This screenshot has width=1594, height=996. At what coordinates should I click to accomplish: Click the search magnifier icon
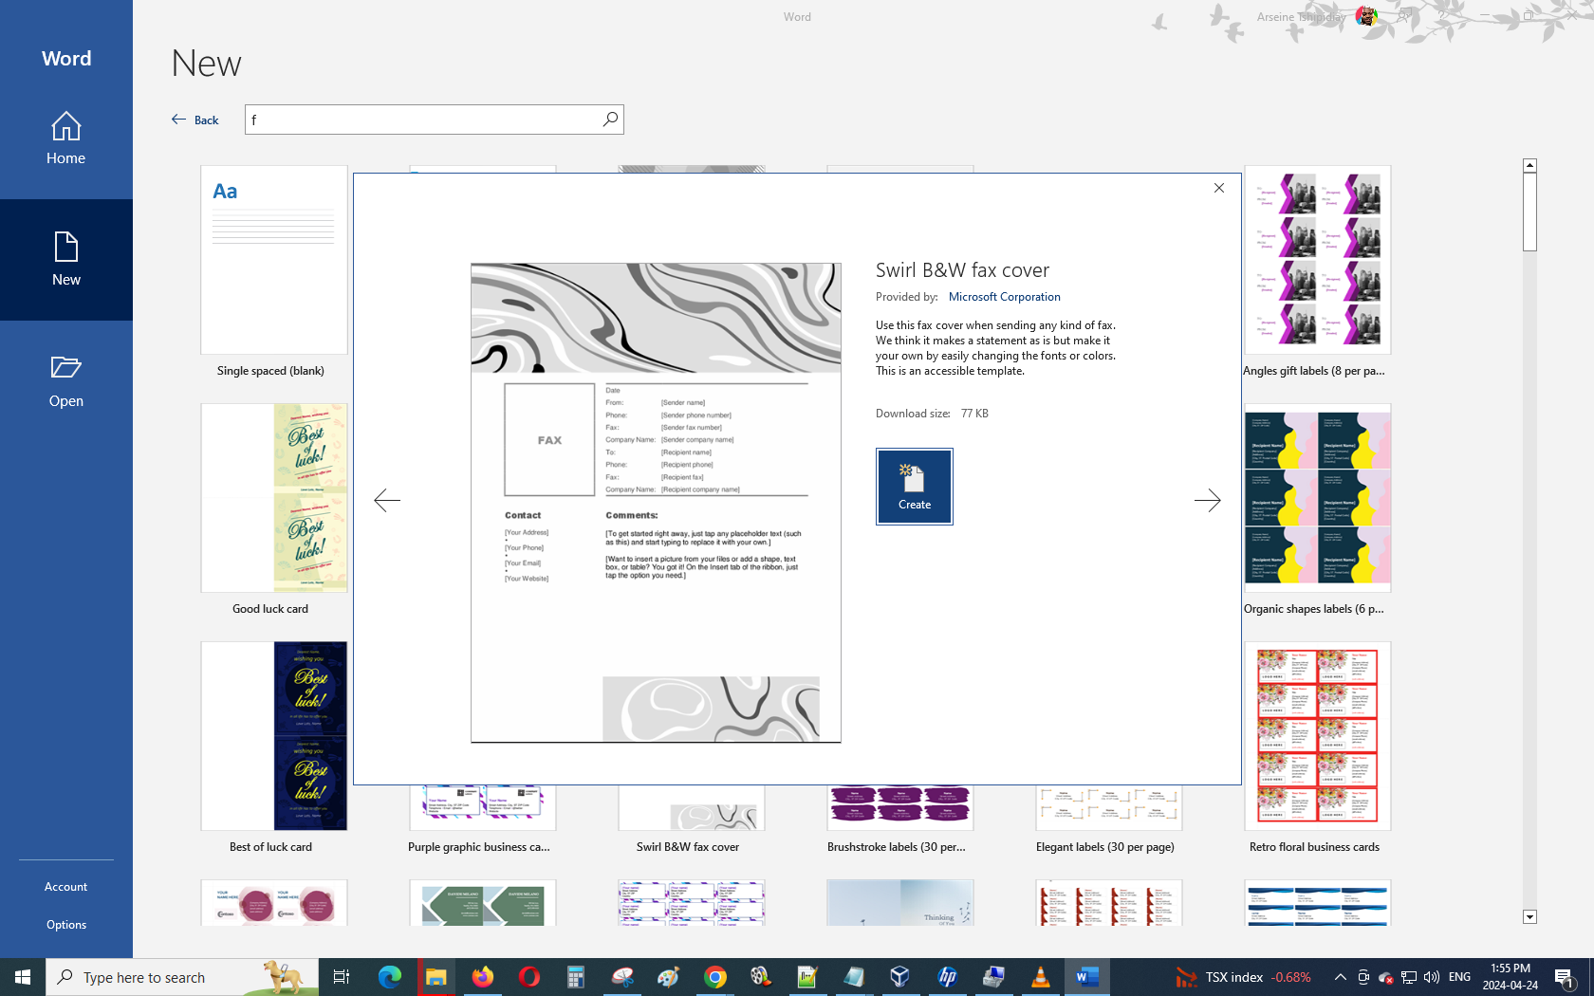[610, 120]
